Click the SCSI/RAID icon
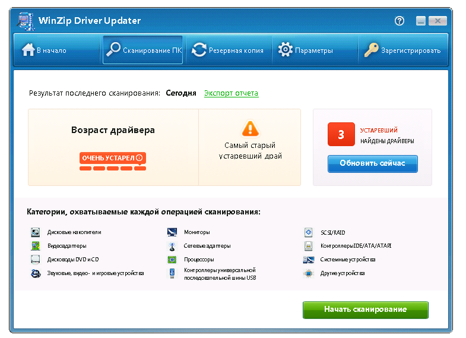This screenshot has height=338, width=466. coord(309,232)
